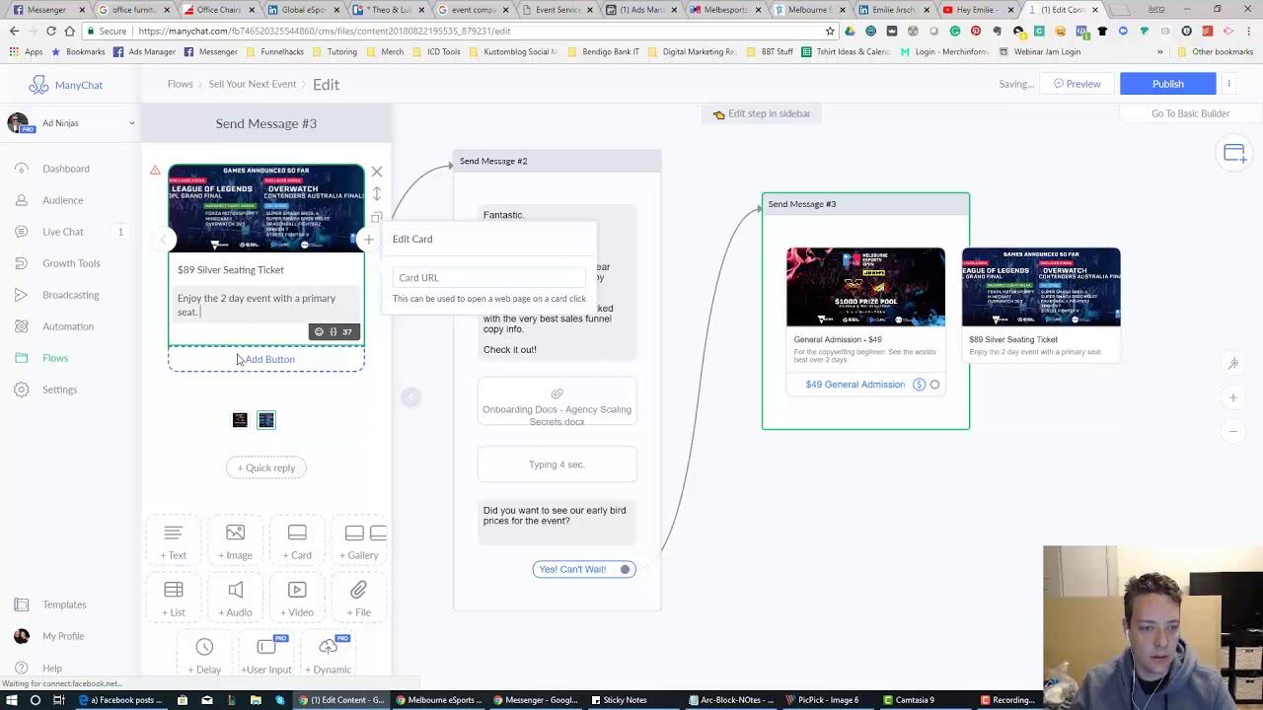This screenshot has height=710, width=1263.
Task: Reload the browser page
Action: 51,31
